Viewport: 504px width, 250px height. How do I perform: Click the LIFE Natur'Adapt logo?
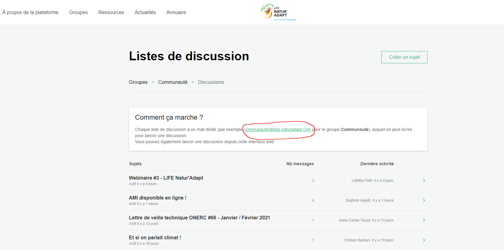[278, 12]
